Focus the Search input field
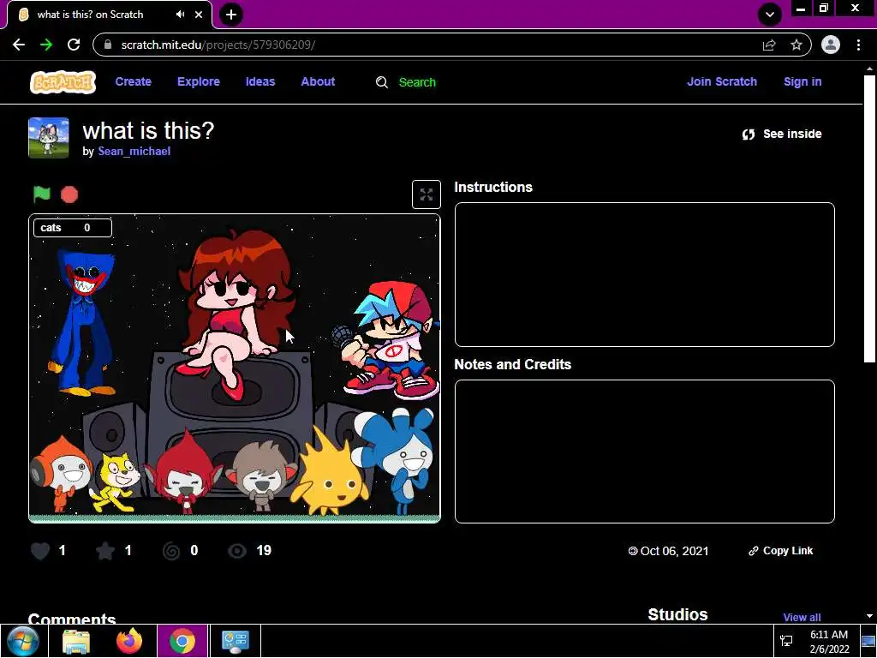Screen dimensions: 877x658 pos(417,82)
